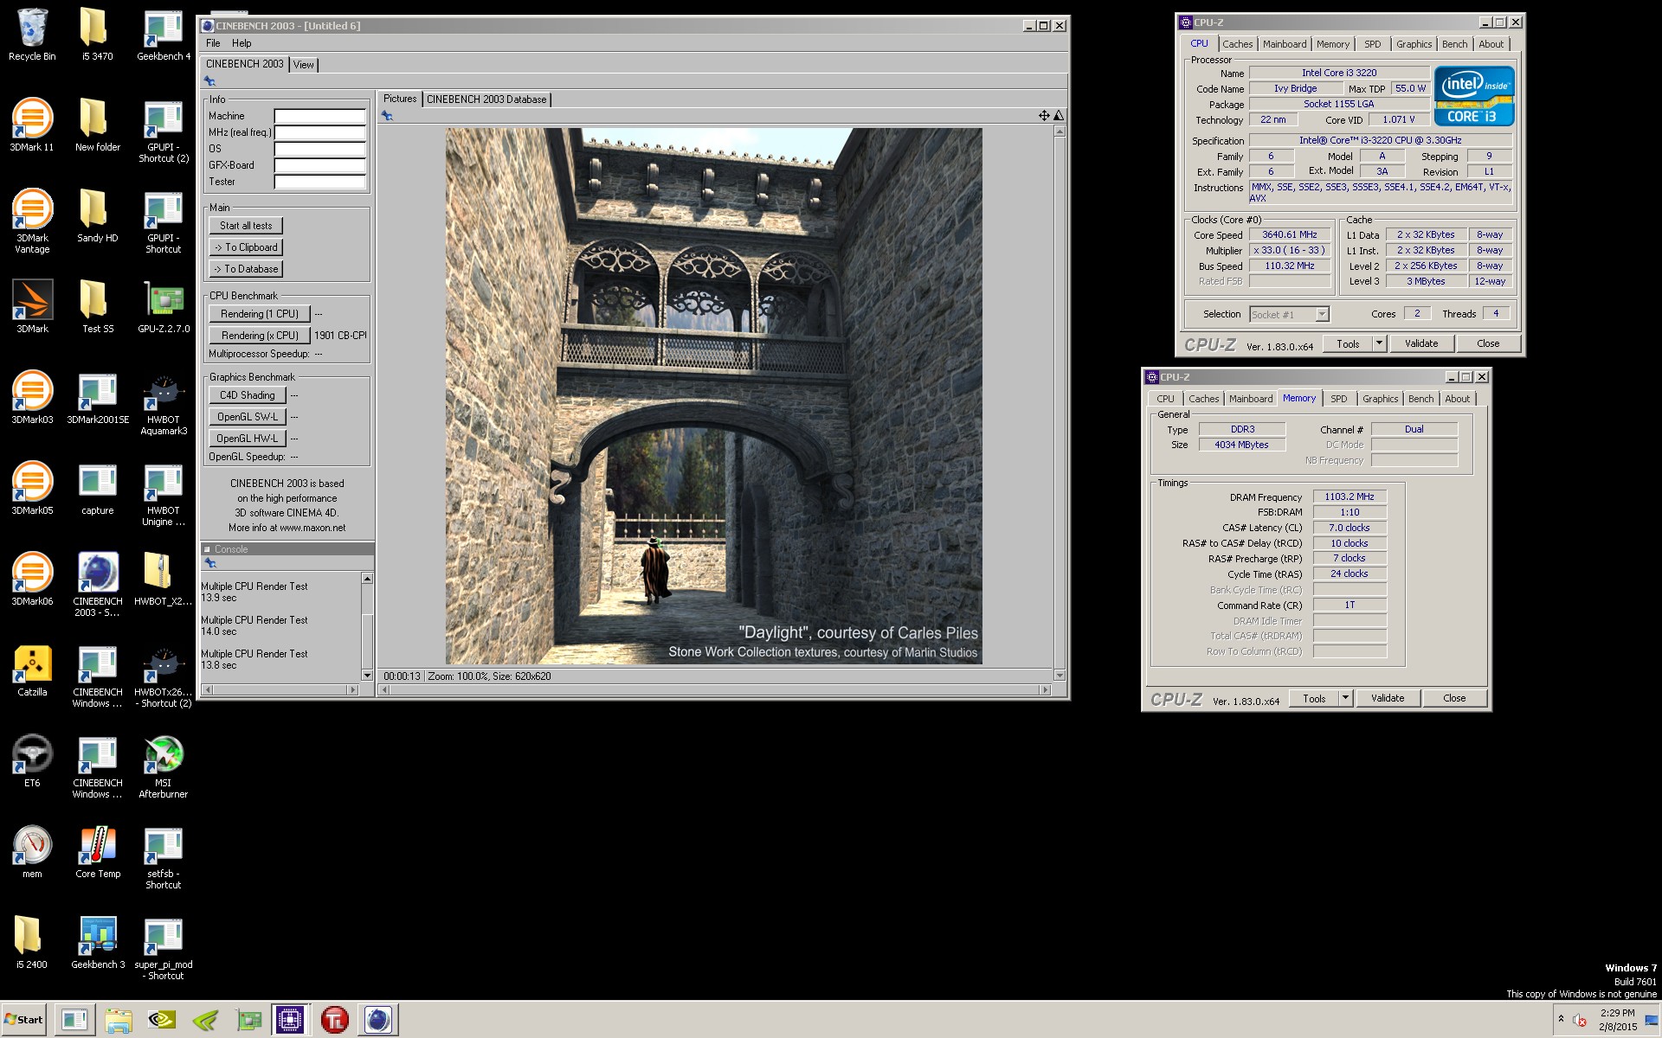Image resolution: width=1662 pixels, height=1038 pixels.
Task: Click picture viewer horizontal scrollbar right arrow
Action: pyautogui.click(x=1045, y=689)
